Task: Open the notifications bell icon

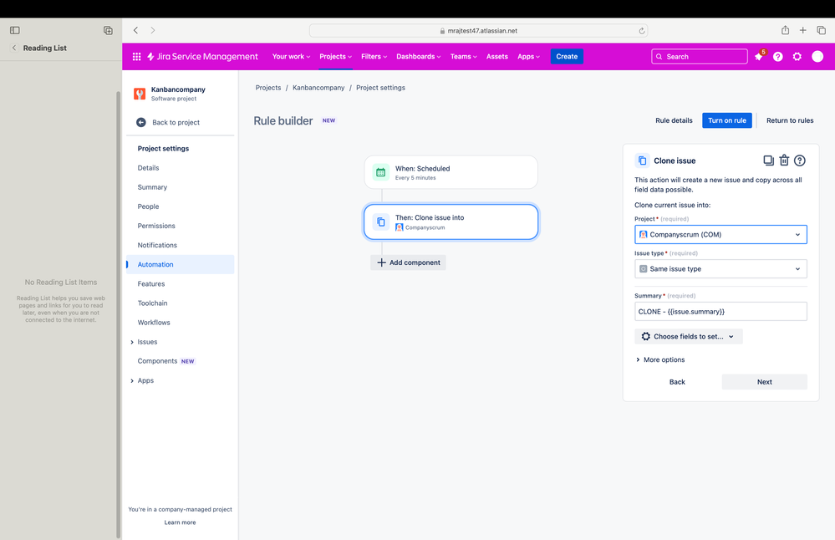Action: tap(759, 57)
